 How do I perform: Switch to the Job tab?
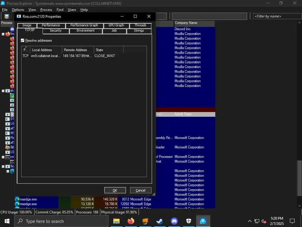pyautogui.click(x=114, y=31)
